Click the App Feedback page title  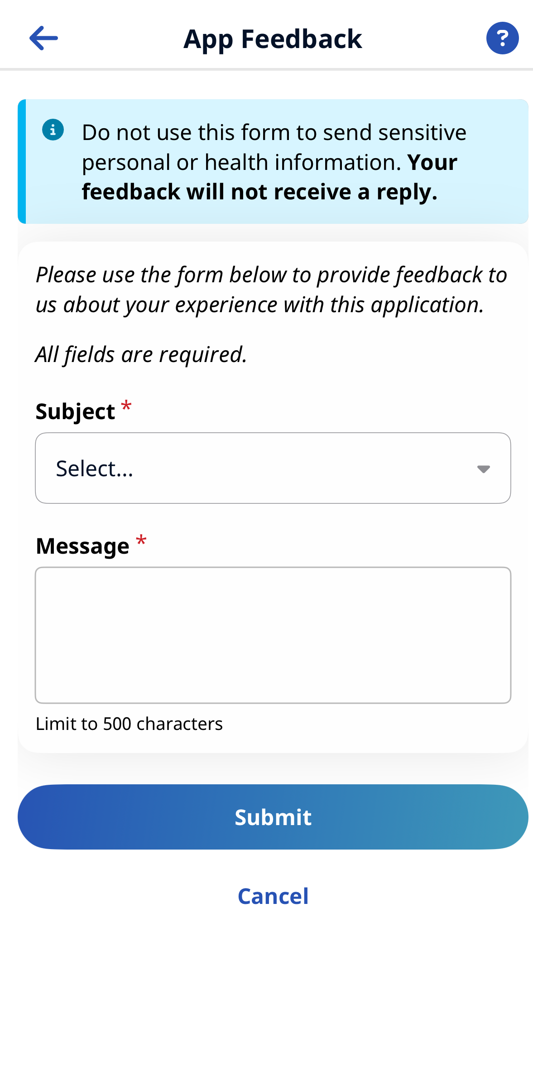(273, 39)
